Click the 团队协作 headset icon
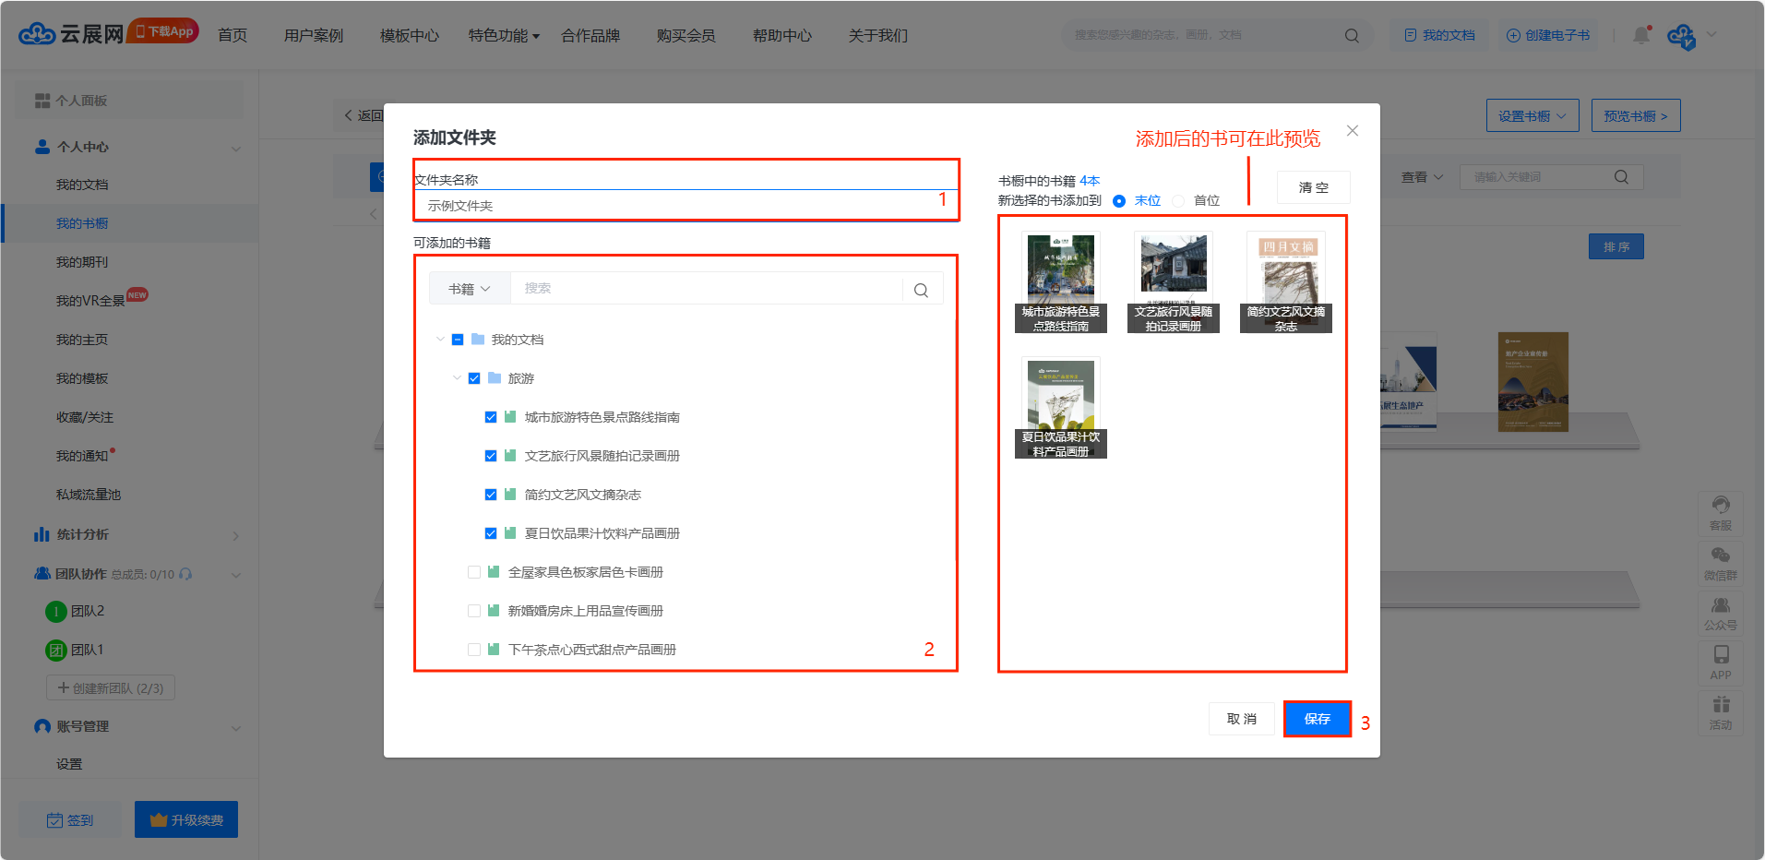The height and width of the screenshot is (860, 1765). (x=185, y=574)
